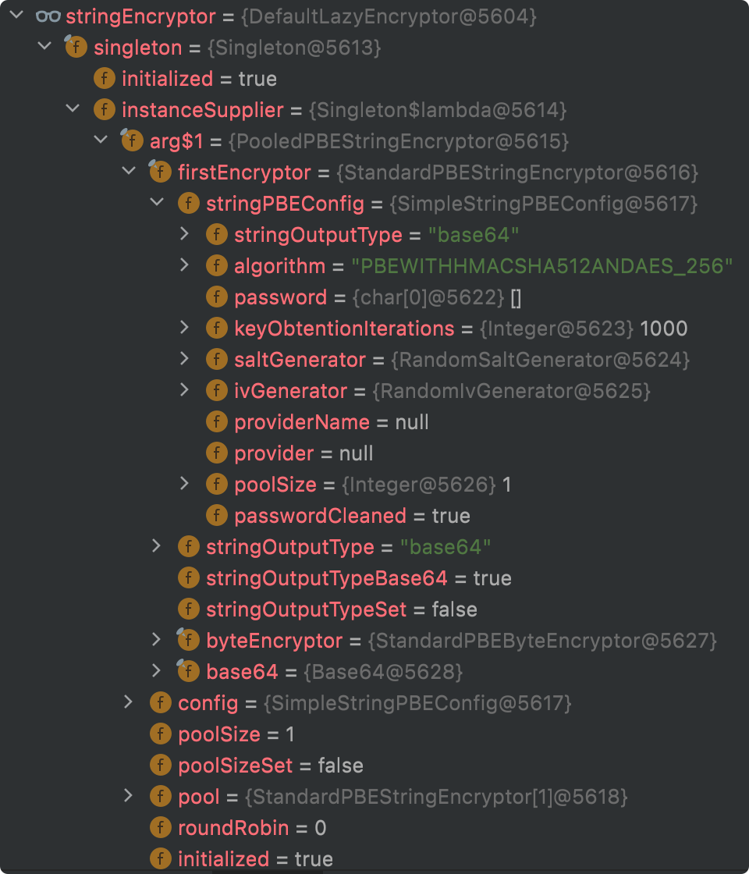
Task: Click the watch glasses icon beside stringEncryptor
Action: [x=48, y=16]
